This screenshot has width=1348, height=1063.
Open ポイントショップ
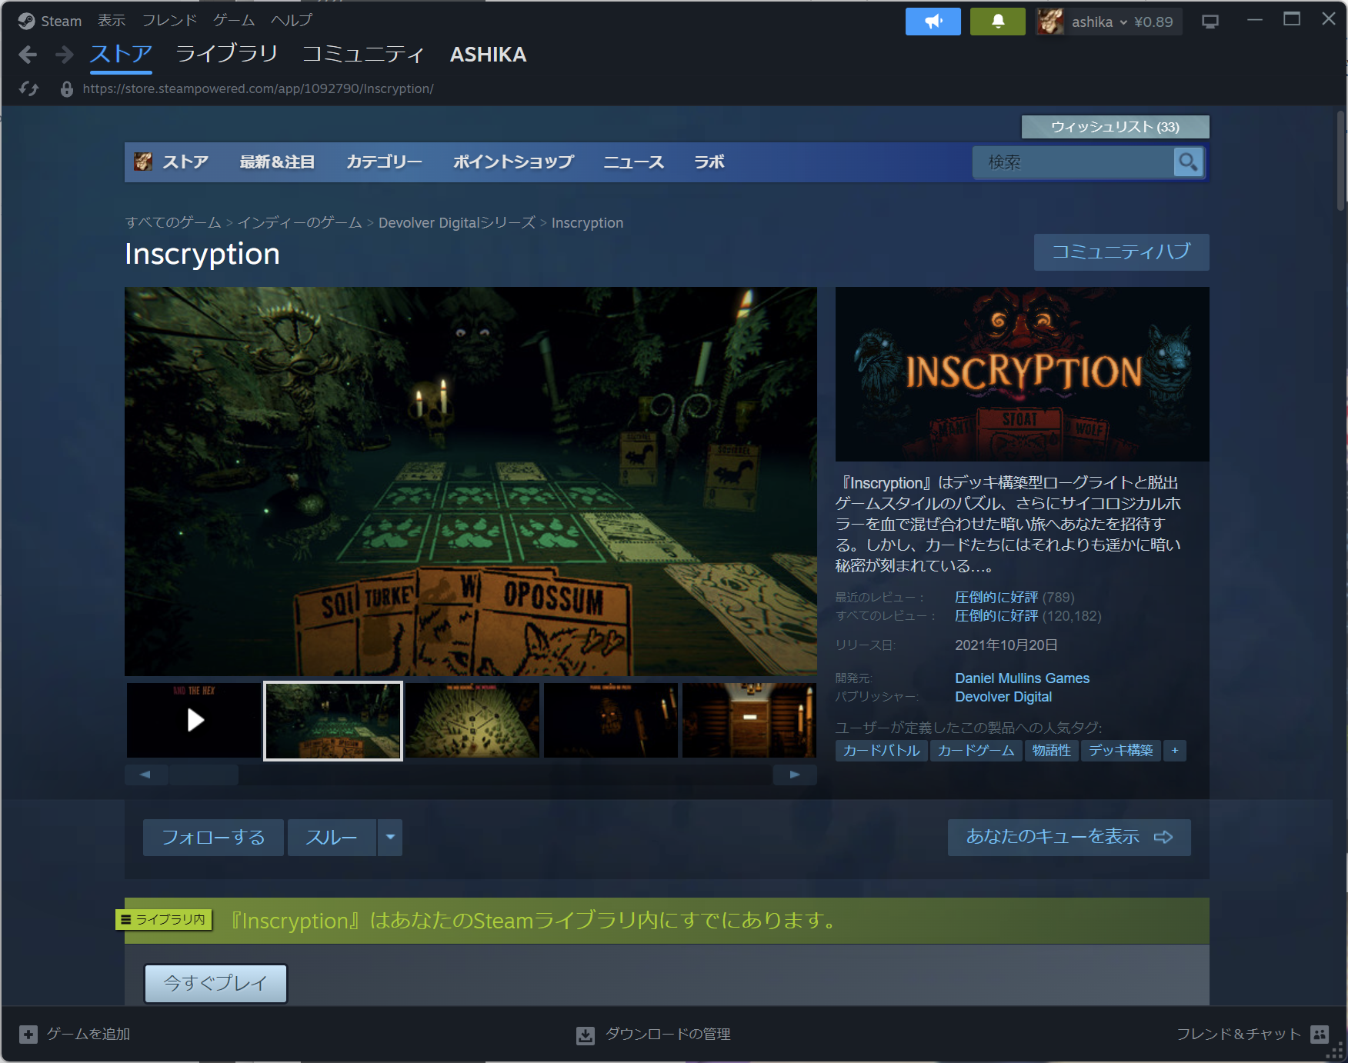point(513,162)
